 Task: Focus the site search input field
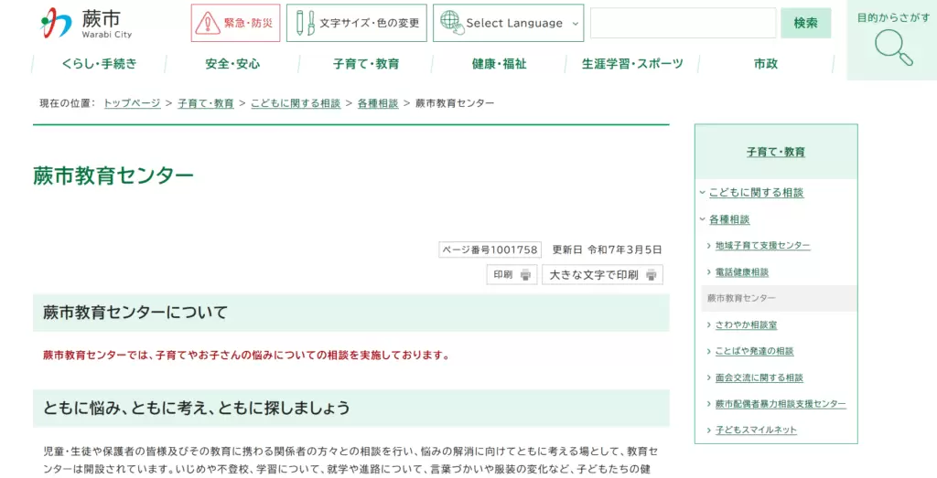[x=683, y=23]
